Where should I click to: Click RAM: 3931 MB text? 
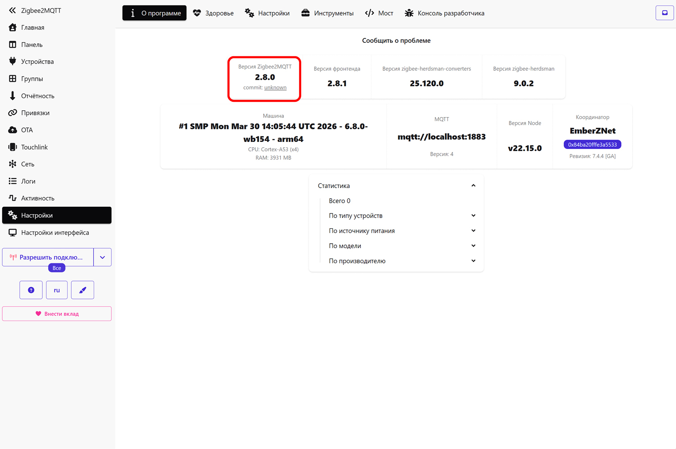tap(273, 158)
